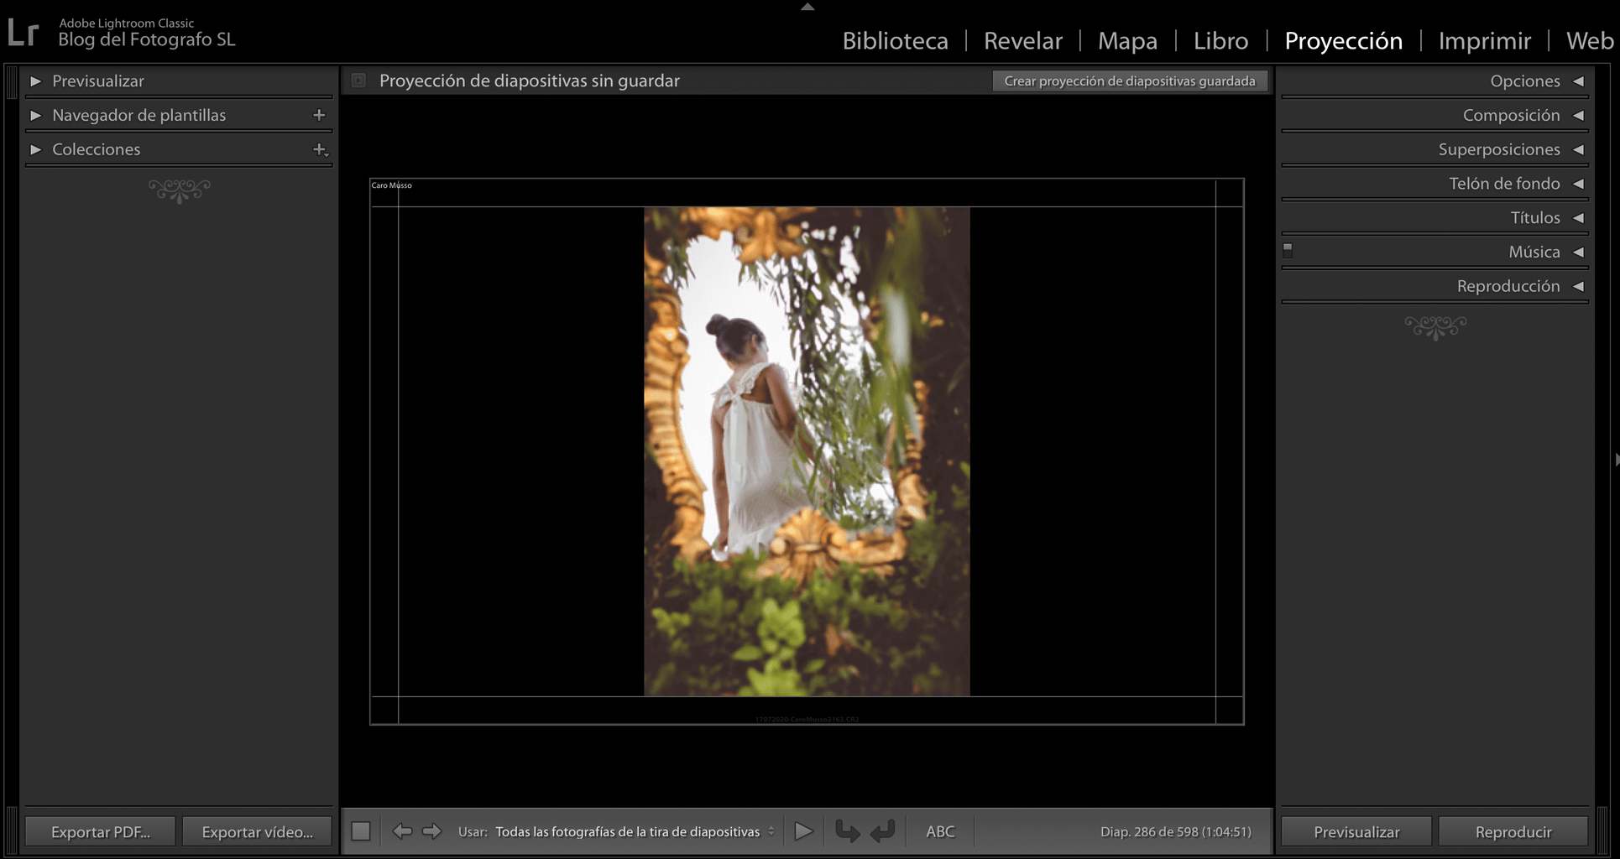Go to previous slide arrow
Image resolution: width=1620 pixels, height=859 pixels.
tap(402, 831)
